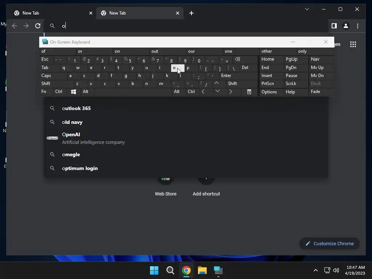Screen dimensions: 372x279
Task: Go back with the Chrome back arrow
Action: [15, 26]
